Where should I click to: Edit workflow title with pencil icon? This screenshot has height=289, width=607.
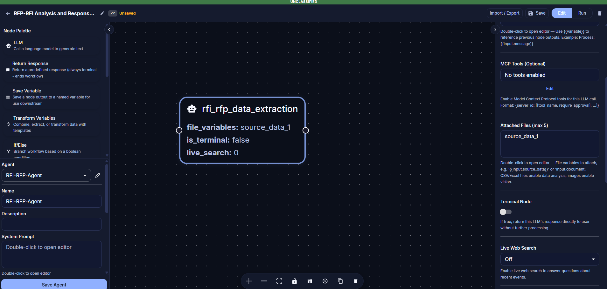(x=102, y=13)
